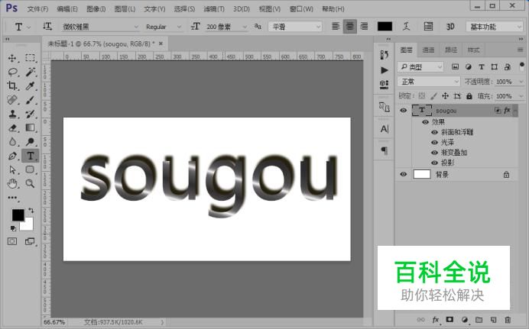Viewport: 529px width, 329px height.
Task: Open the 不透明度 opacity dropdown
Action: tap(521, 82)
